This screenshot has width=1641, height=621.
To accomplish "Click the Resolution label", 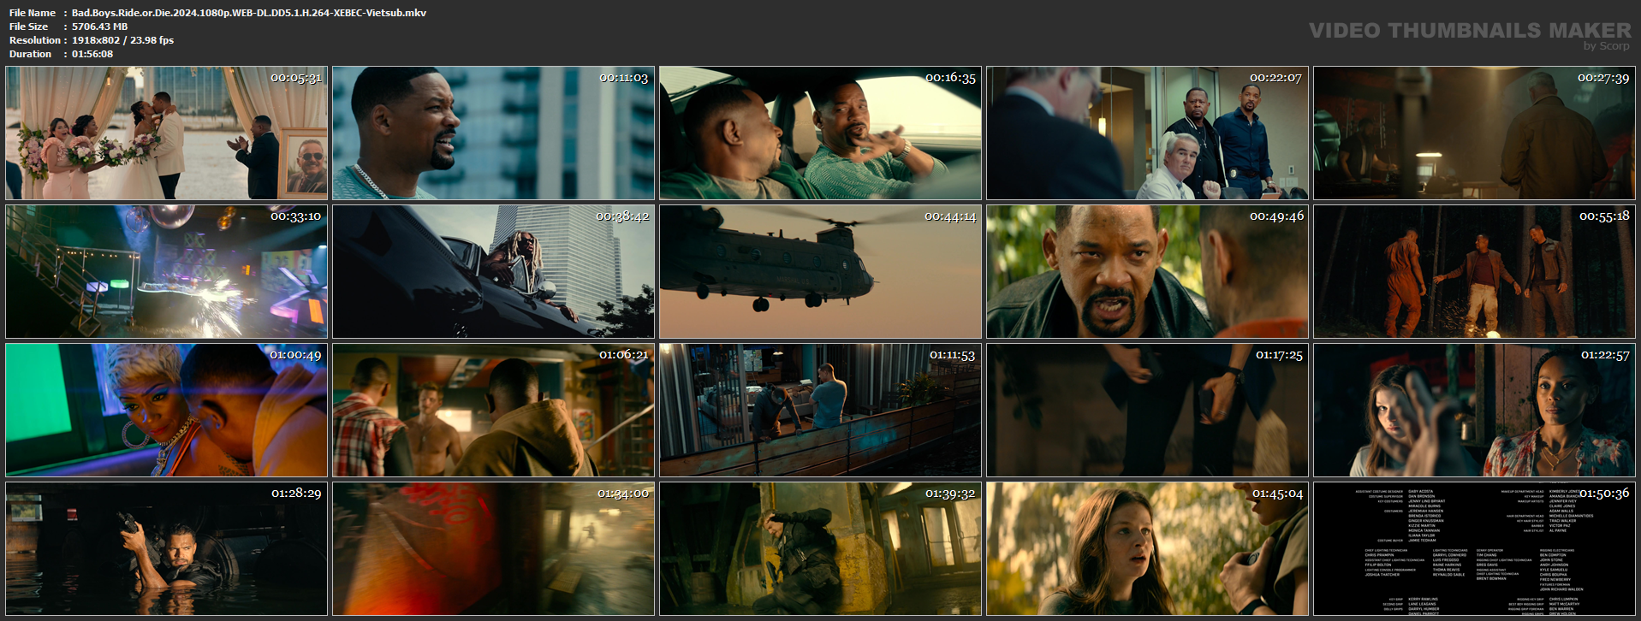I will 35,40.
